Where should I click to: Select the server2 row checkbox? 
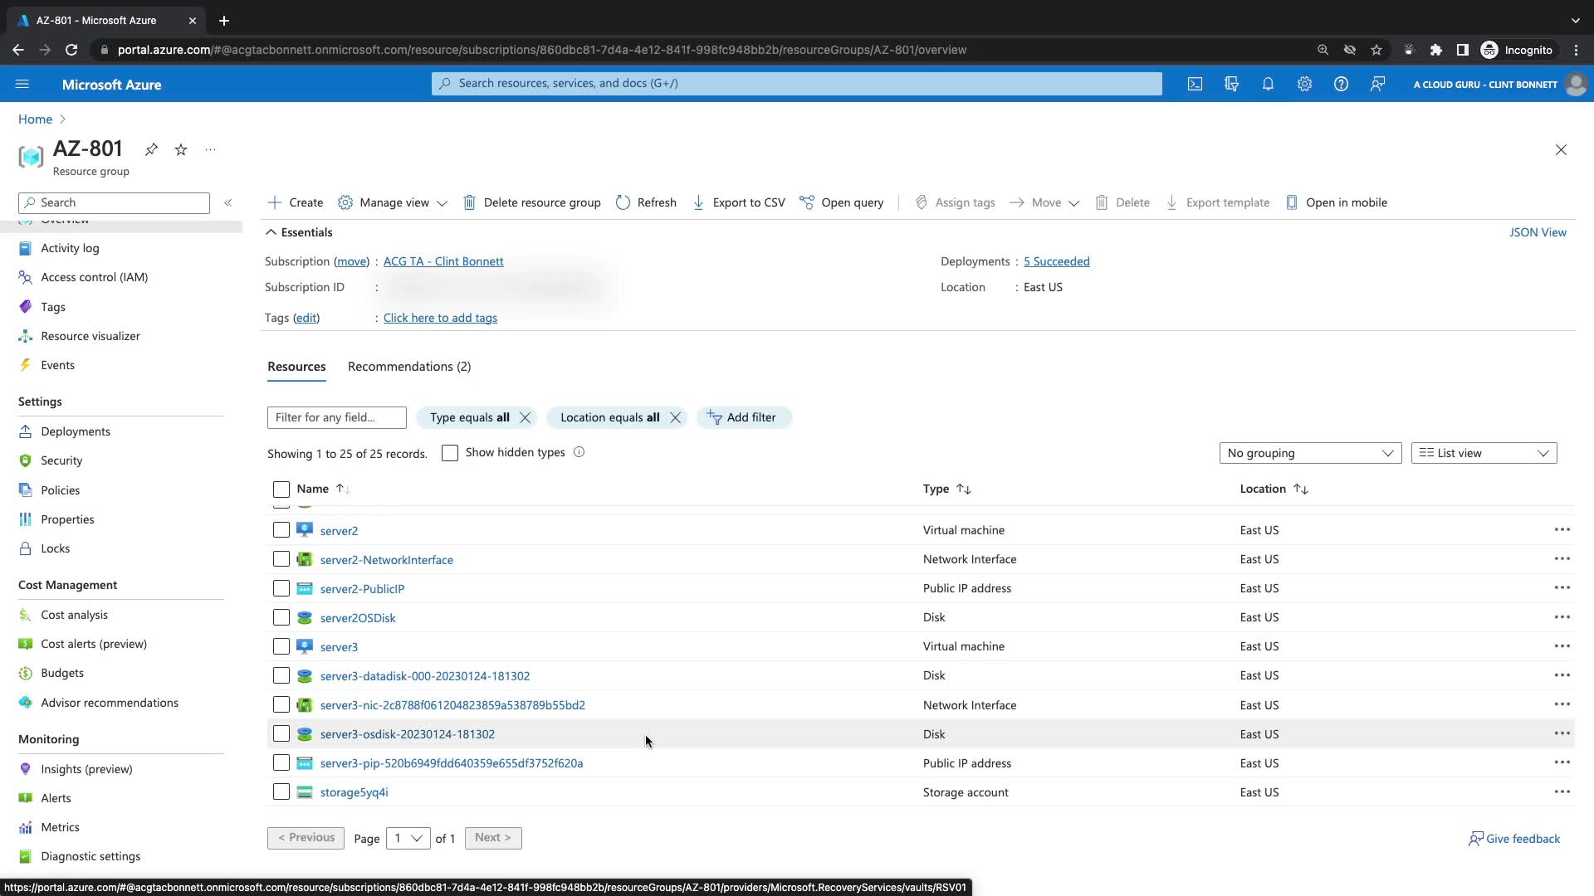[281, 530]
